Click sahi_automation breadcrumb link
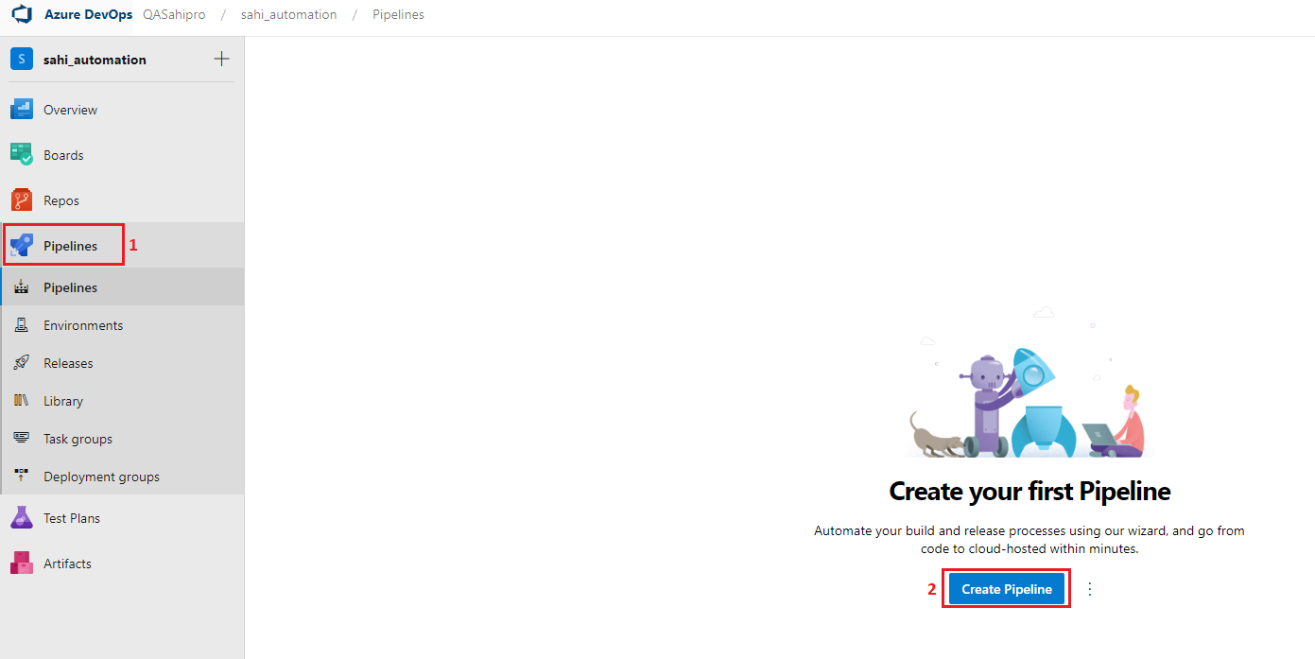The height and width of the screenshot is (659, 1315). [x=288, y=15]
